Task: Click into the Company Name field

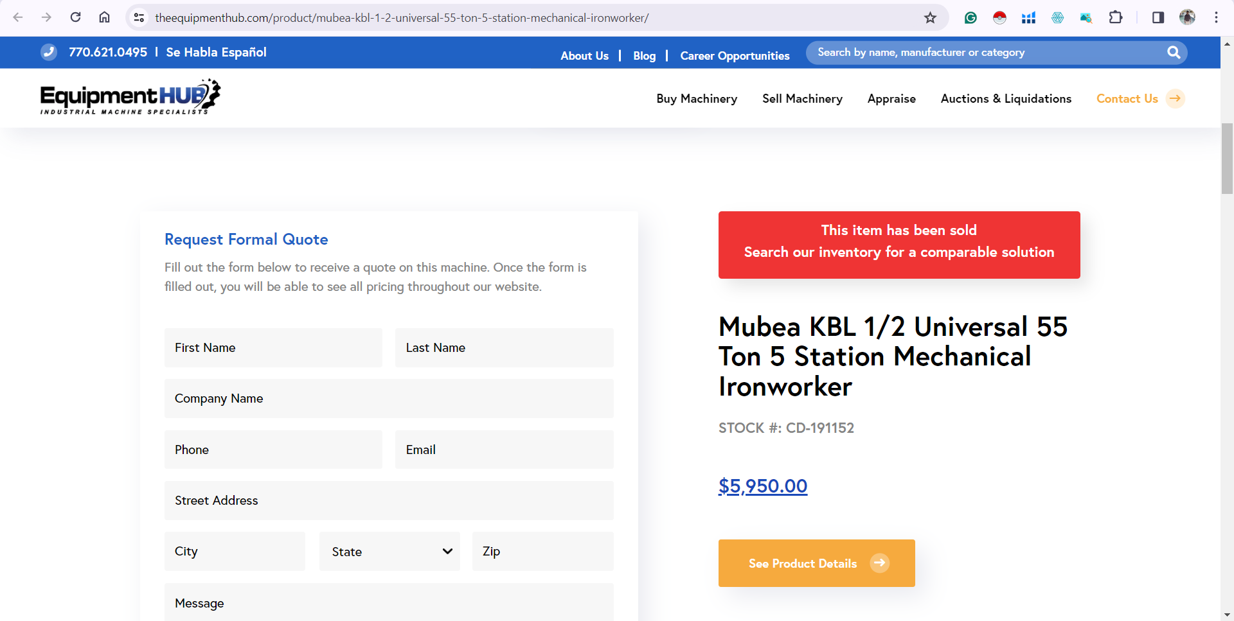Action: [389, 398]
